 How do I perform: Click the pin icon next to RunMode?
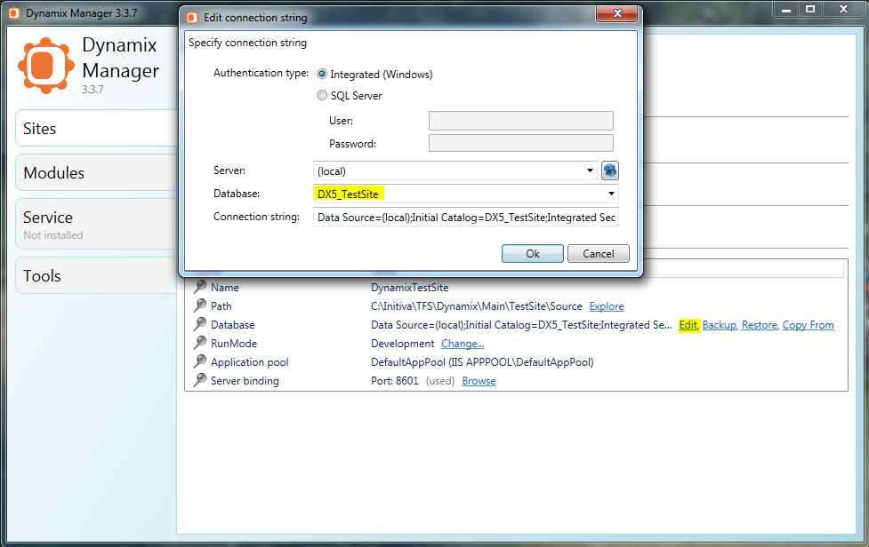pyautogui.click(x=200, y=344)
